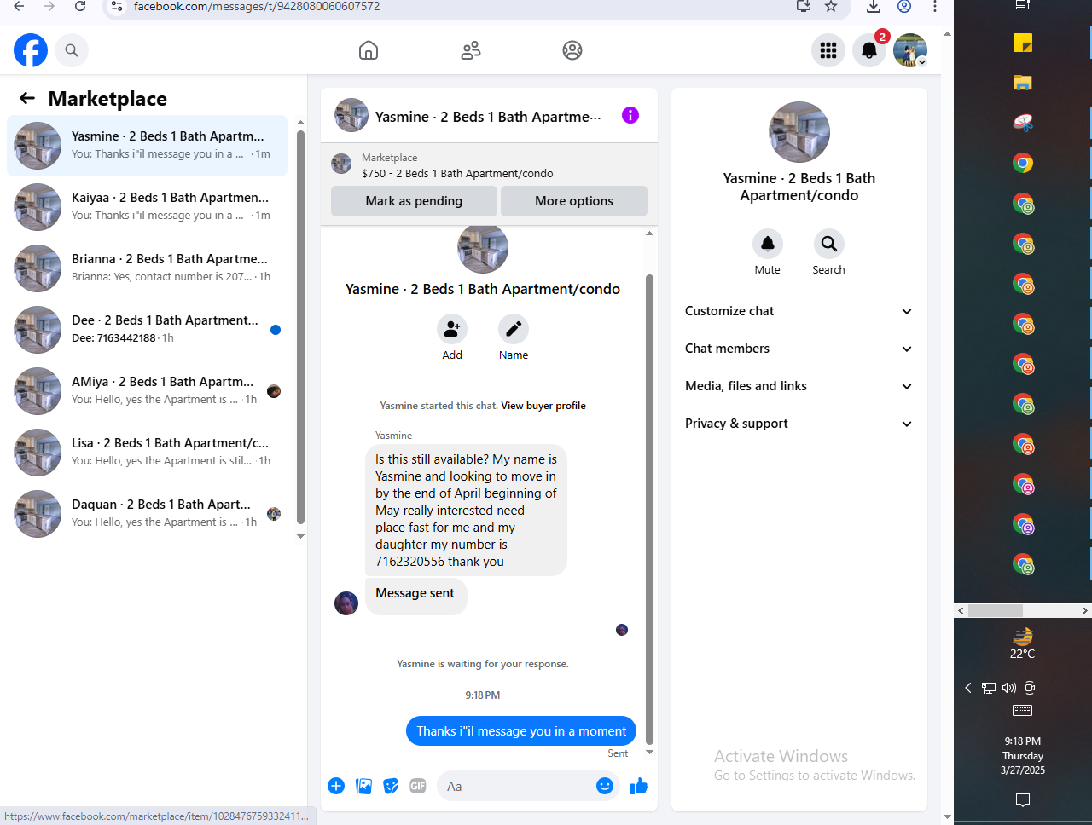Open Brianna's conversation in the list
The height and width of the screenshot is (825, 1092).
point(147,268)
